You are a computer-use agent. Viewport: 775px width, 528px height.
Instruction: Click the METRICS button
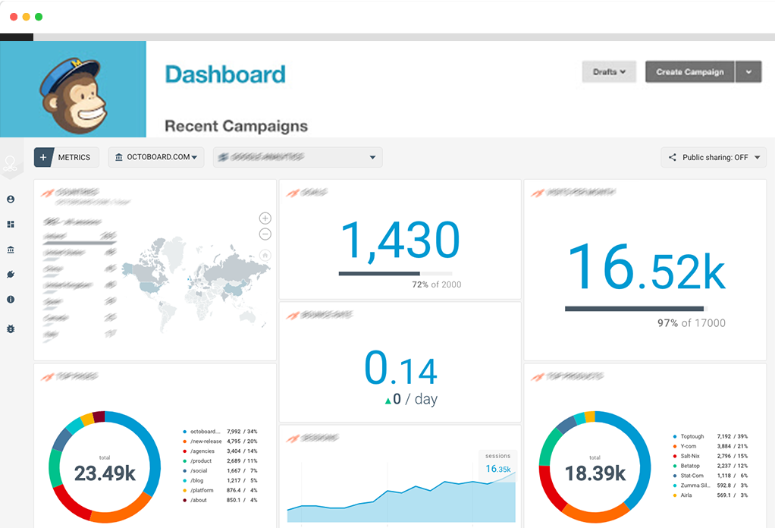(66, 157)
